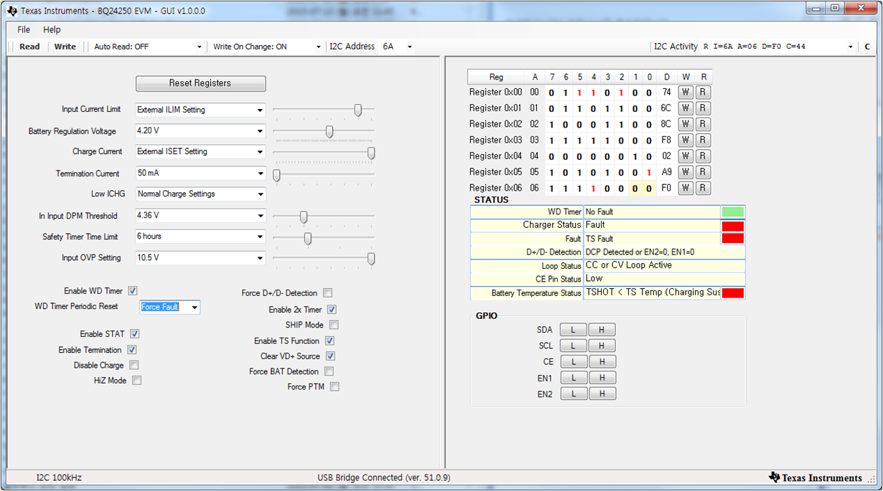Click bit 7 of Register 0x06
This screenshot has width=883, height=491.
[551, 189]
